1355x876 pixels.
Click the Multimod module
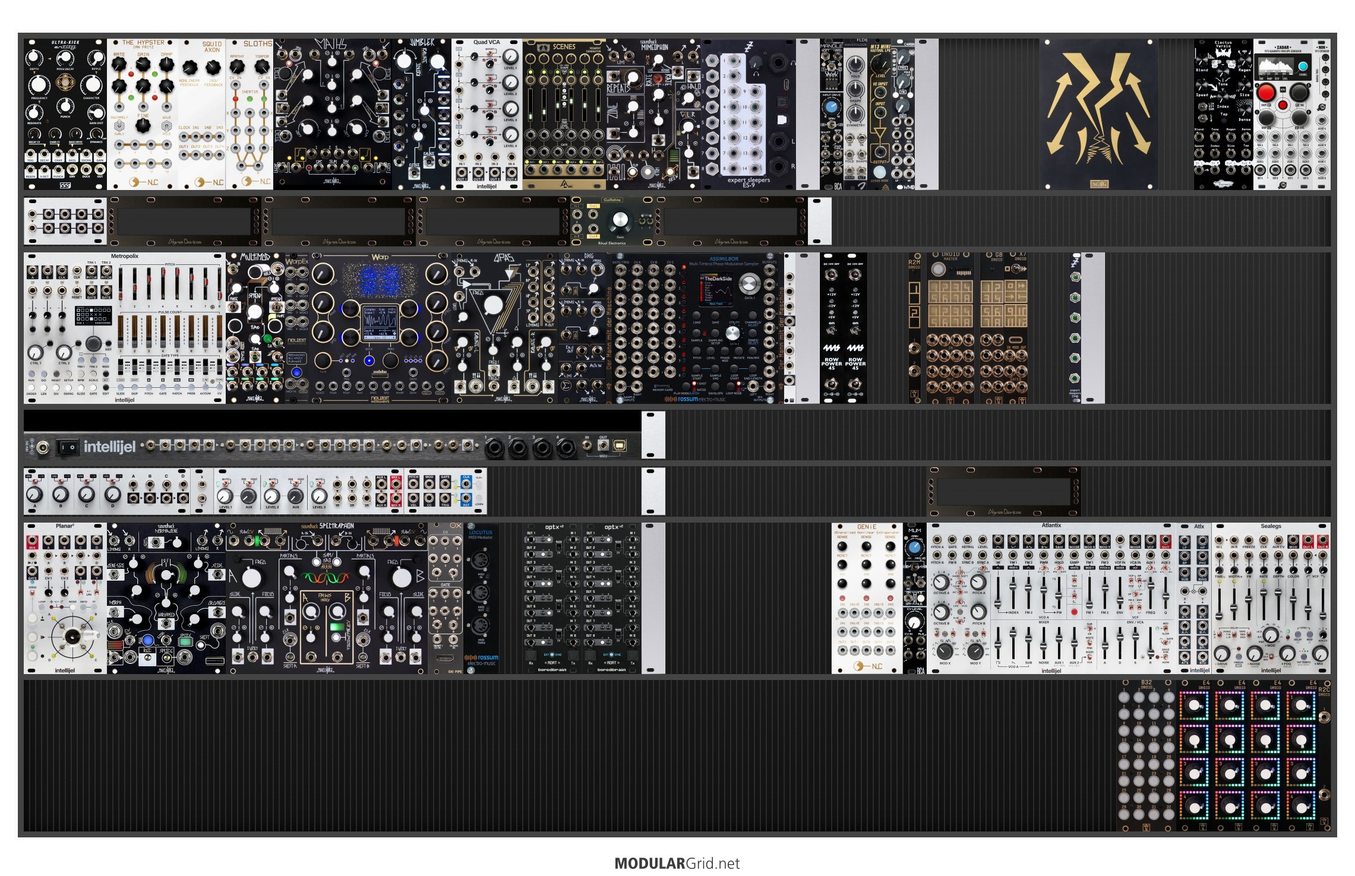(255, 328)
